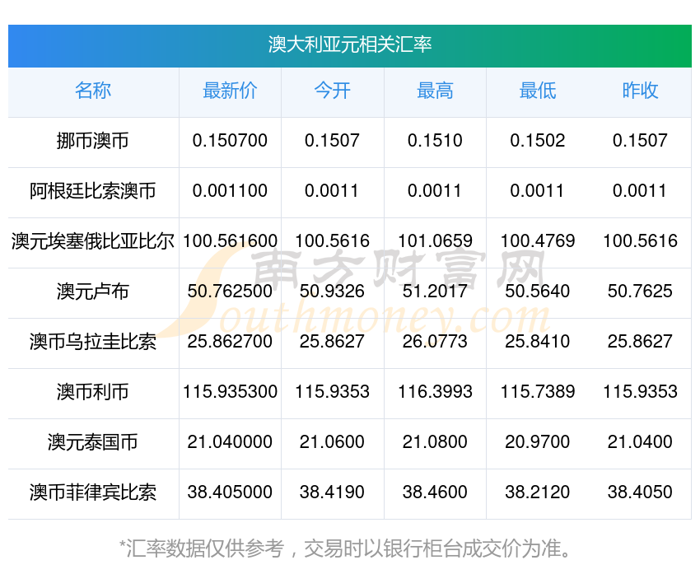700x574 pixels.
Task: Click the 今开 column header
Action: tap(332, 91)
